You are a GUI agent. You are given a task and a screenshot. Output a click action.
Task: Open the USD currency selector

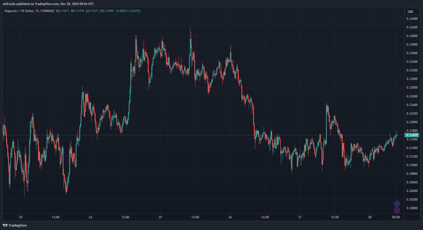[x=412, y=11]
